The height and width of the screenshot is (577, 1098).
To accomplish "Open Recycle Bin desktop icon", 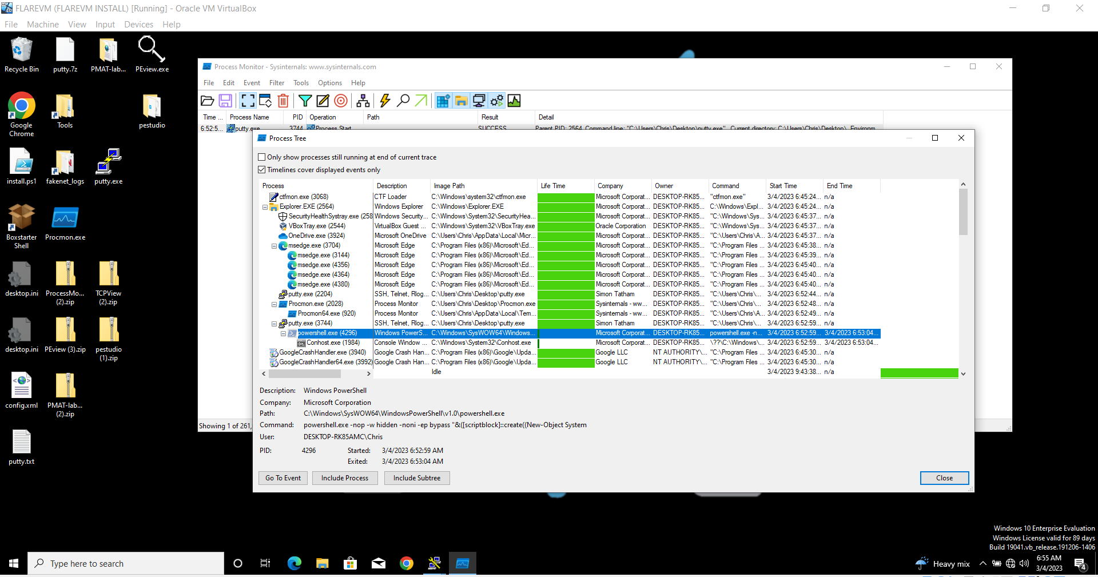I will coord(22,55).
